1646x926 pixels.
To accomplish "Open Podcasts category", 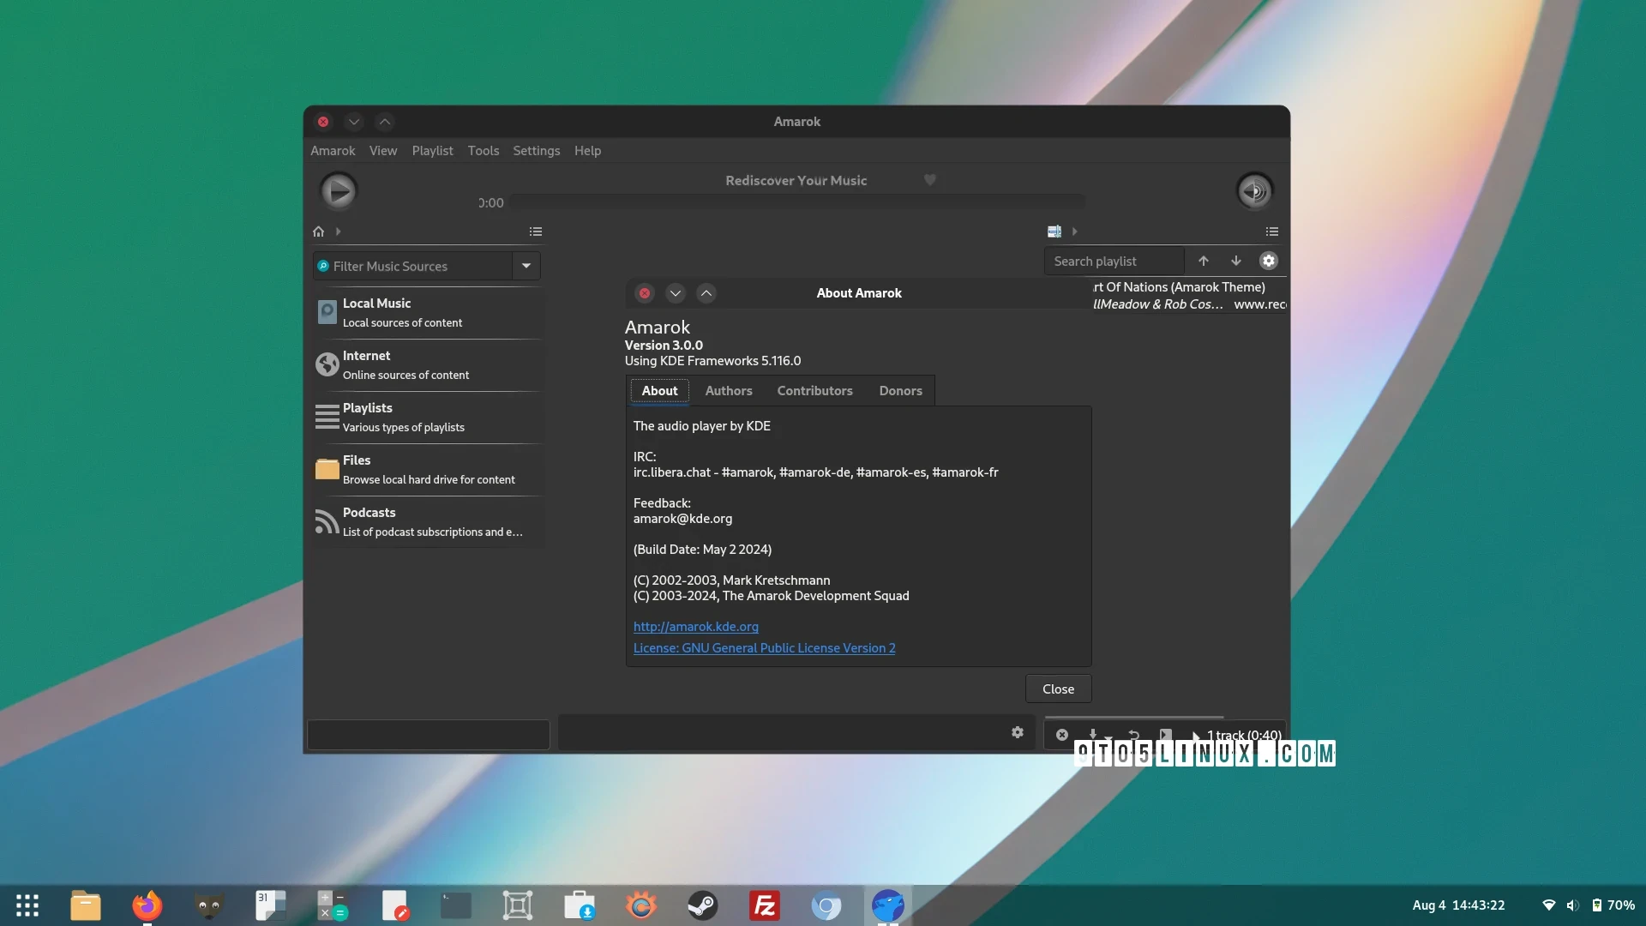I will [428, 521].
